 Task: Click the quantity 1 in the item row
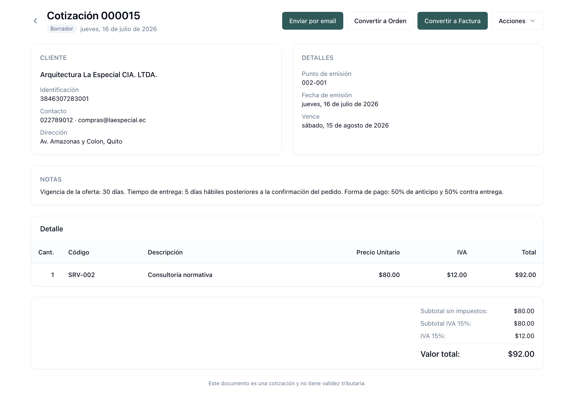coord(53,275)
